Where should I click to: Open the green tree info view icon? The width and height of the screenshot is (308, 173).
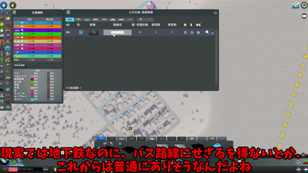click(x=8, y=66)
